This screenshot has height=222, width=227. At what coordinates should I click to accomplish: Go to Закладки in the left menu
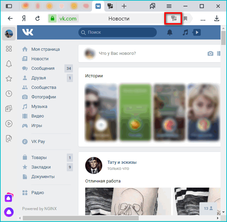[x=41, y=167]
